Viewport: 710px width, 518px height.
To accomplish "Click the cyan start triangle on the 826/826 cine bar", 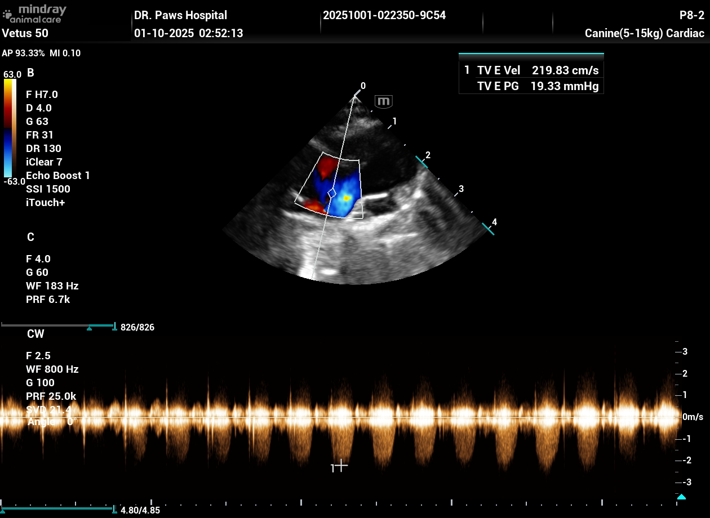I will [x=89, y=328].
